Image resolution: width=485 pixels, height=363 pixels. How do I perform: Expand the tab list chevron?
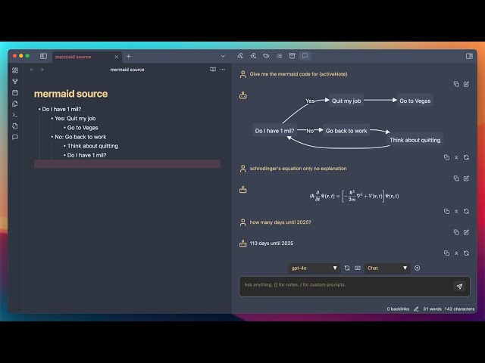click(x=223, y=56)
